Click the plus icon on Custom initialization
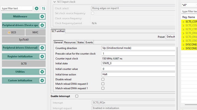The width and height of the screenshot is (197, 110). point(42,80)
